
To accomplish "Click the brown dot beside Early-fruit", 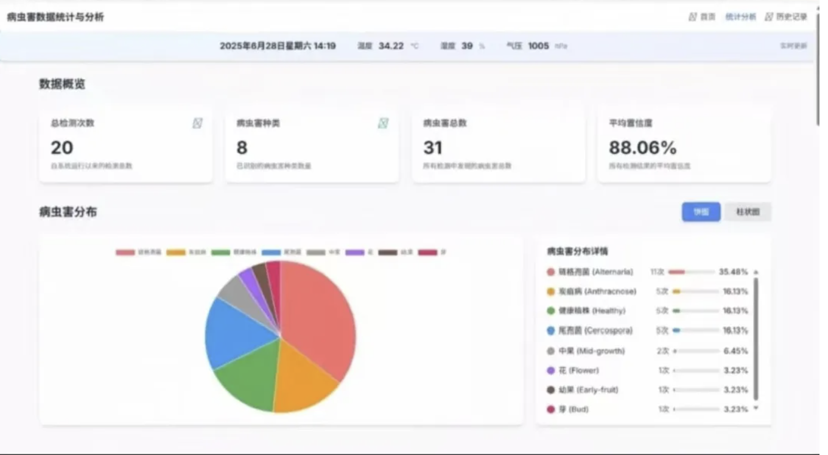I will tap(551, 390).
